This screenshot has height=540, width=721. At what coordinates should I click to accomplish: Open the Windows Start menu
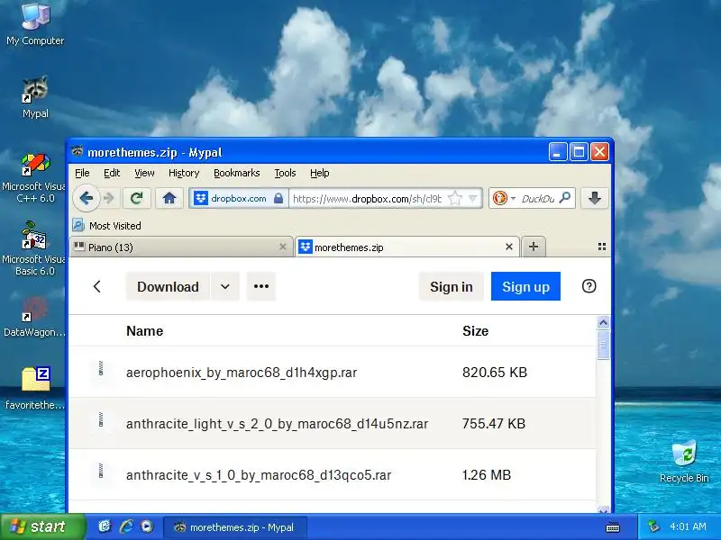pyautogui.click(x=42, y=526)
